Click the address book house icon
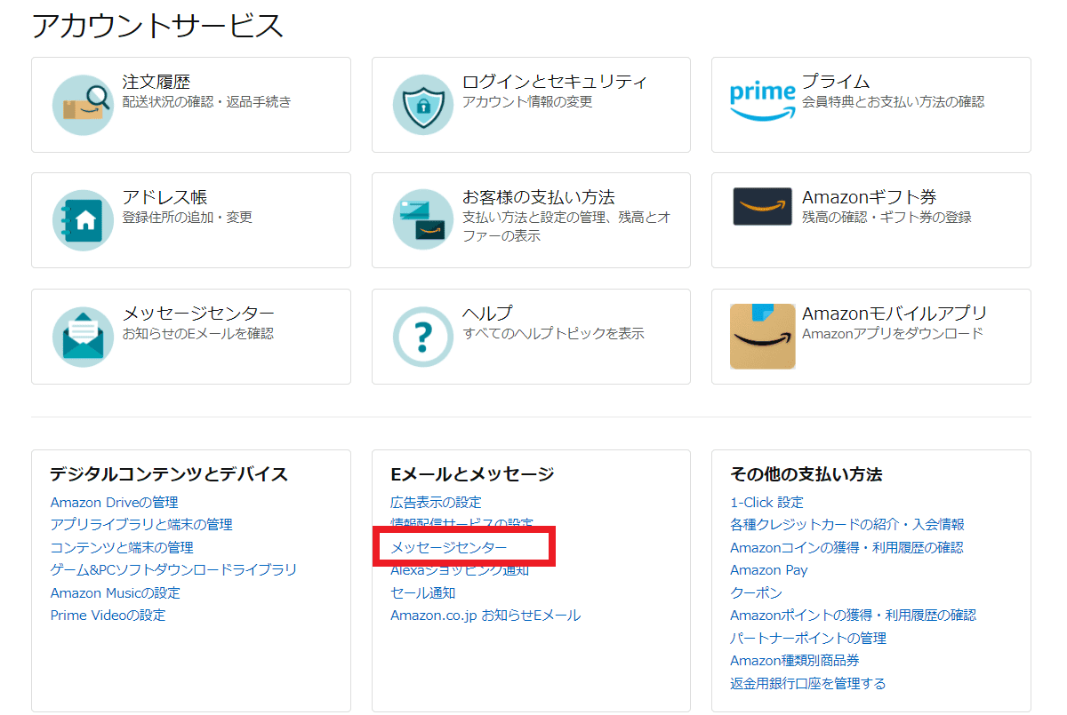This screenshot has width=1067, height=715. (82, 220)
